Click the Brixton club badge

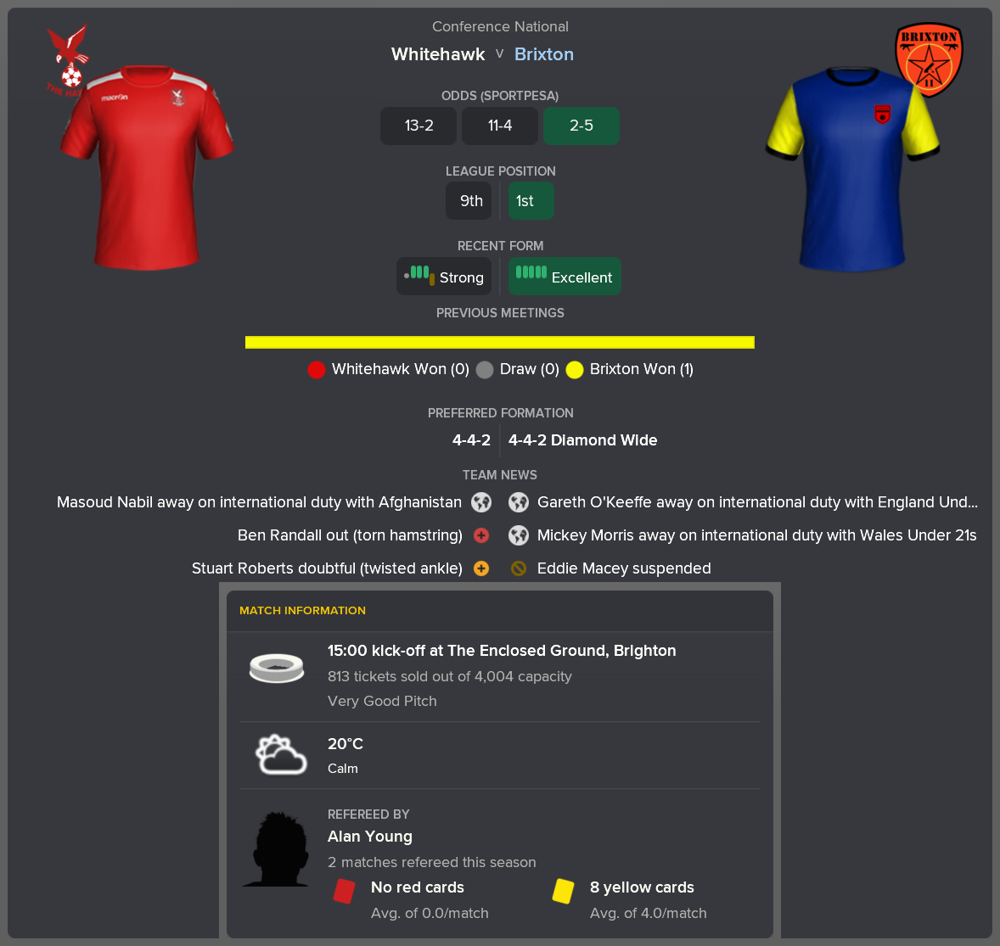point(929,59)
